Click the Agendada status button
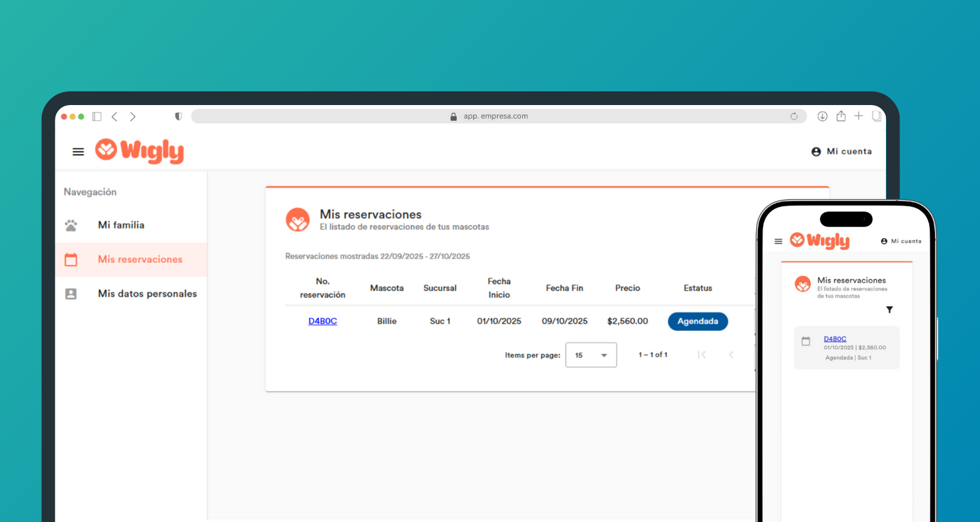980x522 pixels. 697,321
